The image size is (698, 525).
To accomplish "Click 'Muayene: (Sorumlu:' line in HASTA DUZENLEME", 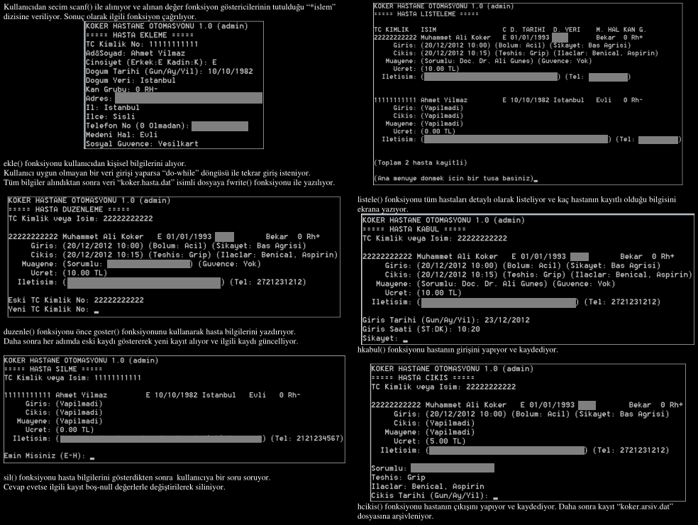I will click(141, 264).
